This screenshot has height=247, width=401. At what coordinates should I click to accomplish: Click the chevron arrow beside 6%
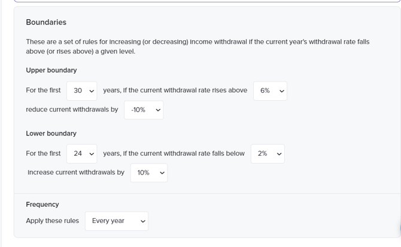click(x=282, y=91)
